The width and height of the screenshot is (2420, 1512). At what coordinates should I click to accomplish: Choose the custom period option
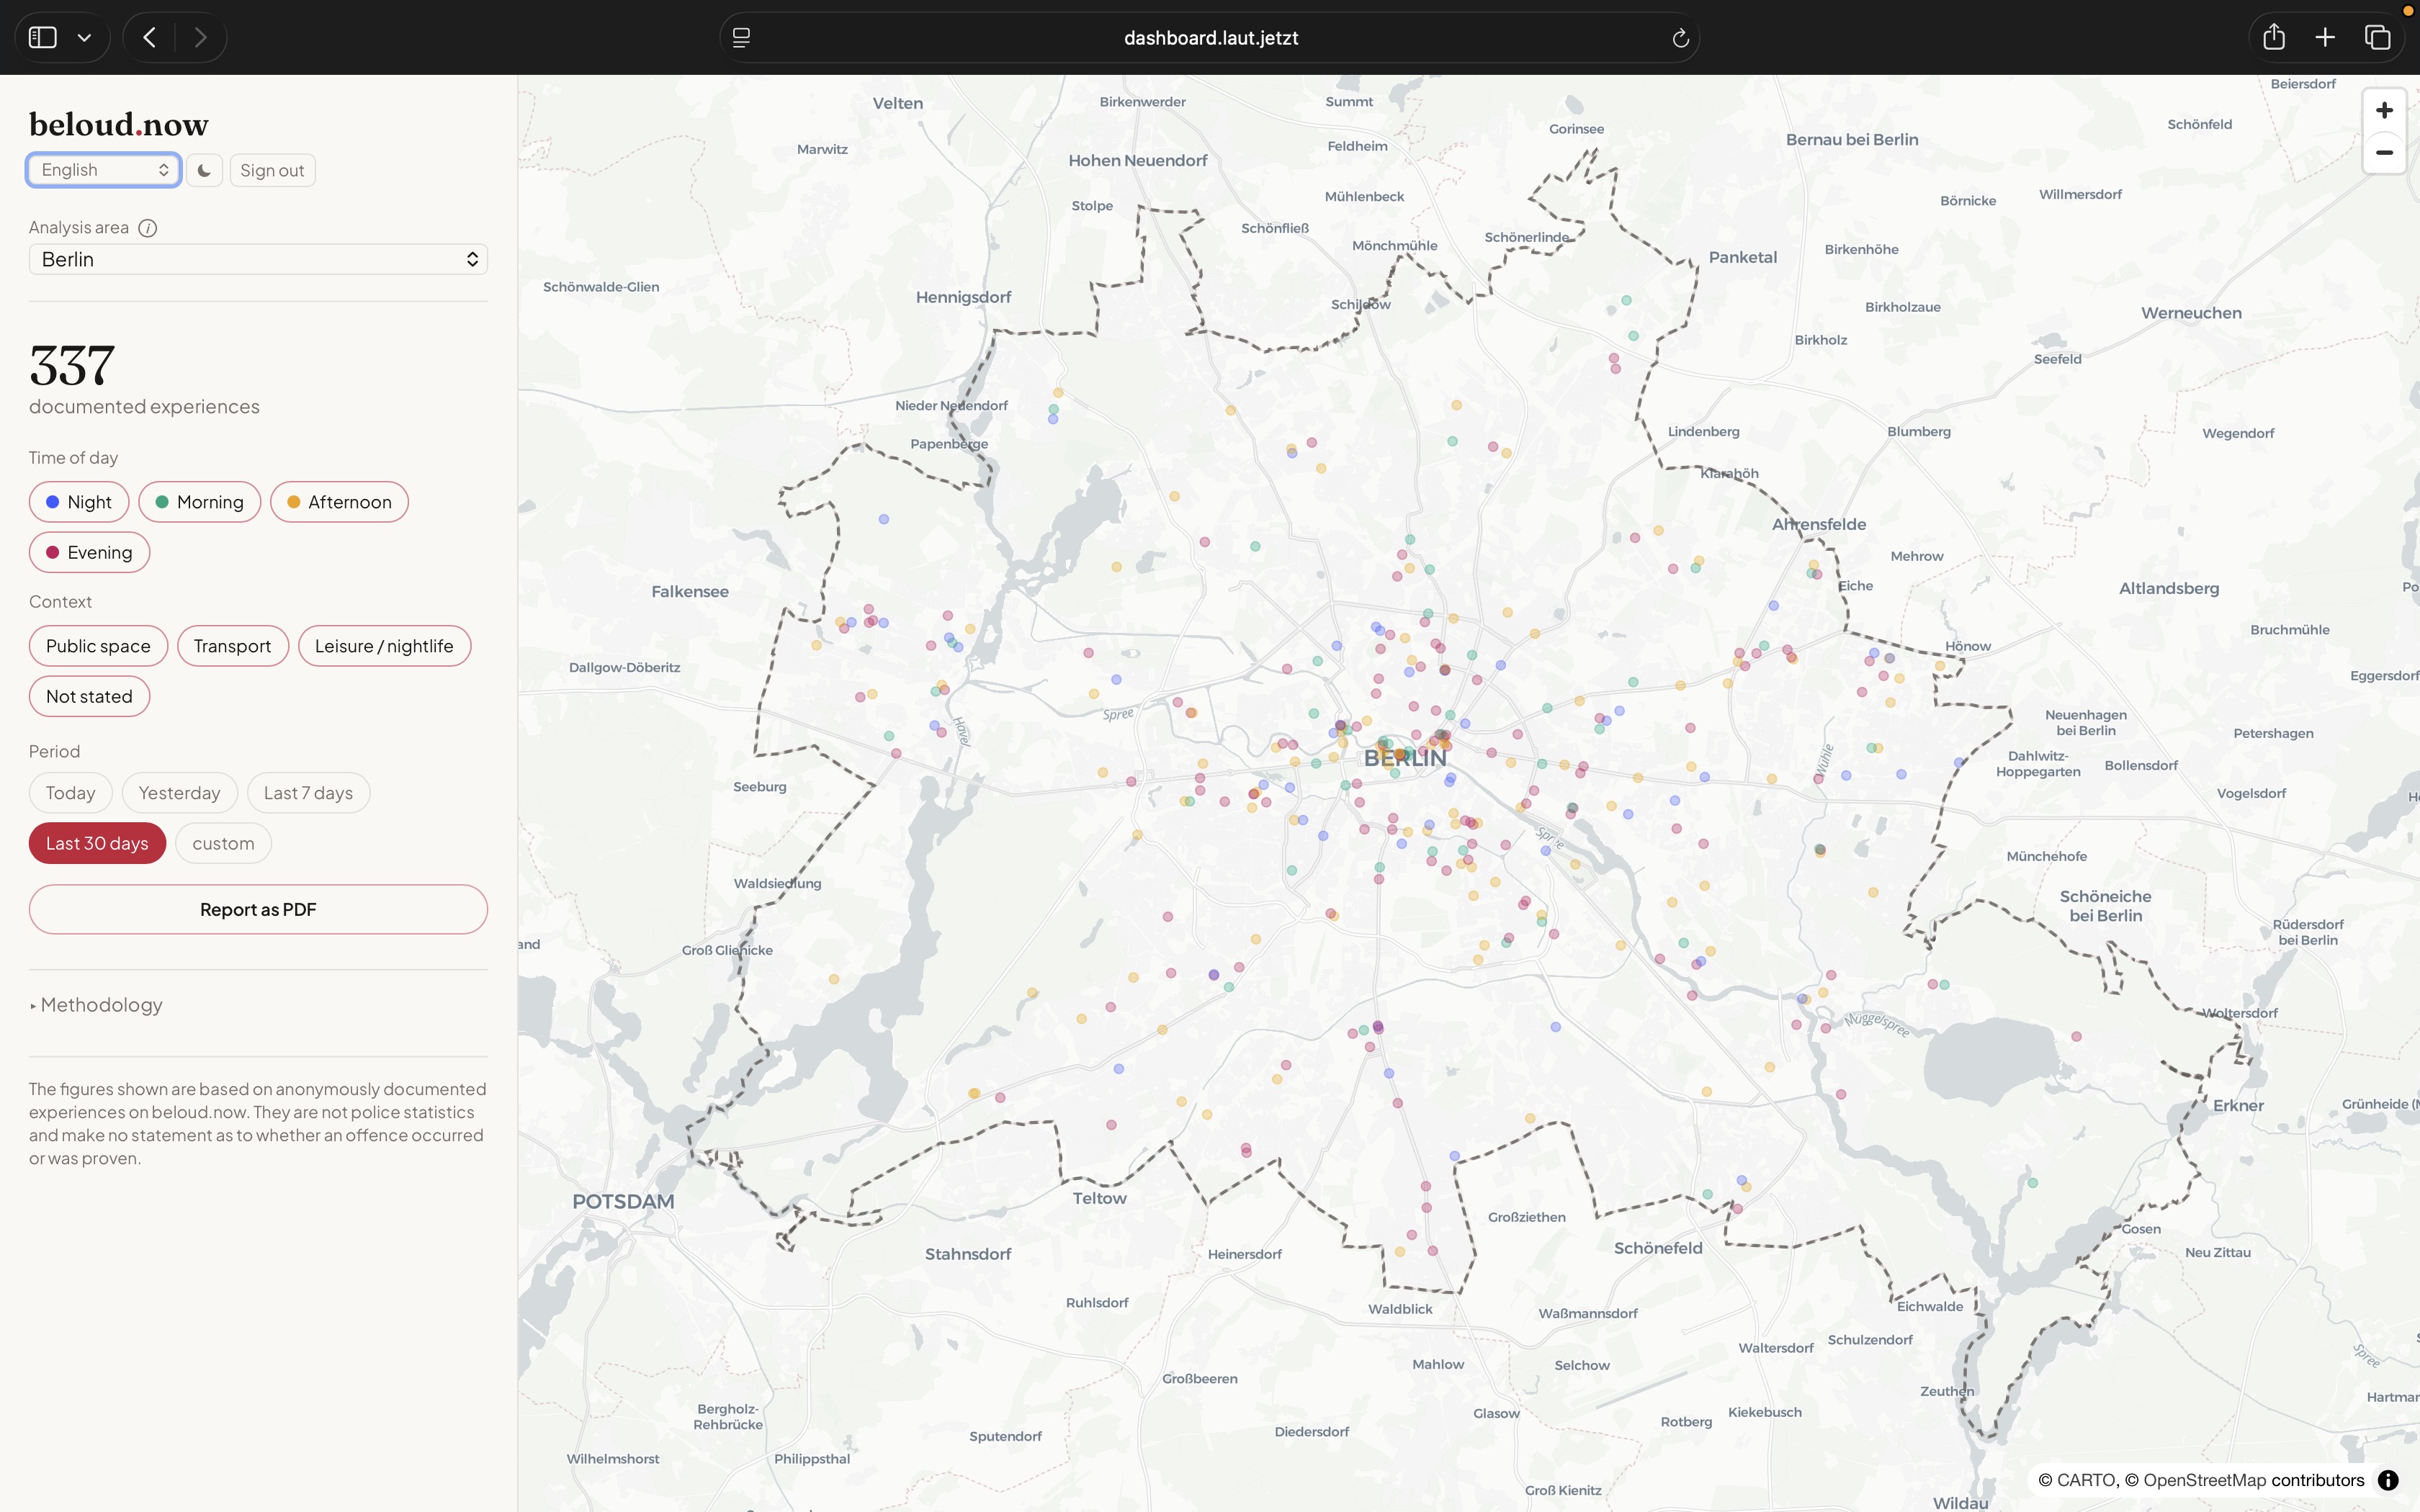point(223,843)
